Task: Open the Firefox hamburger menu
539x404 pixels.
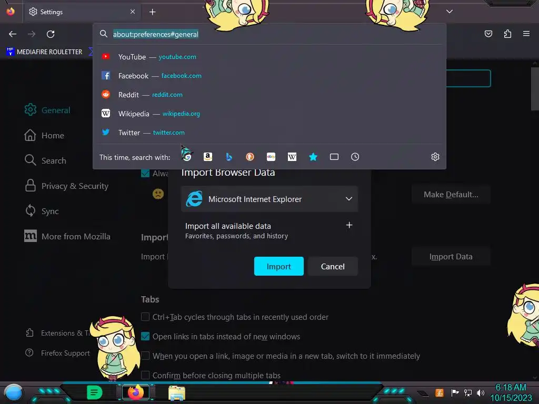Action: pos(526,34)
